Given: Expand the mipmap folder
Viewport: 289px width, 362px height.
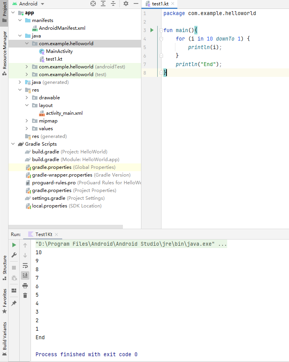Looking at the screenshot, I should tap(27, 121).
